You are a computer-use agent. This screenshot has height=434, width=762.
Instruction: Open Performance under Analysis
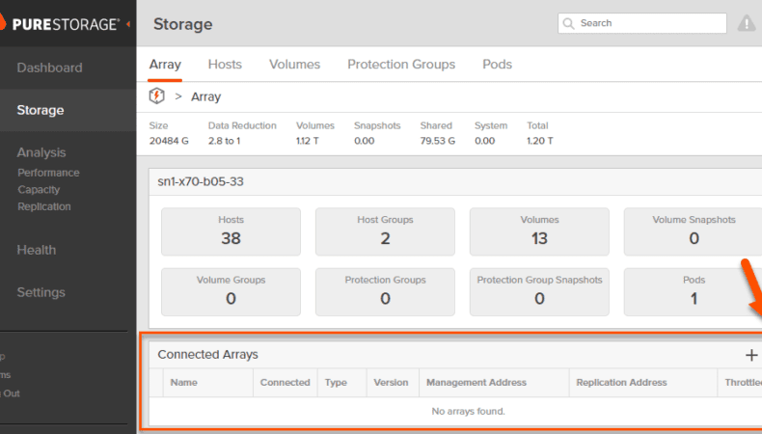click(48, 173)
